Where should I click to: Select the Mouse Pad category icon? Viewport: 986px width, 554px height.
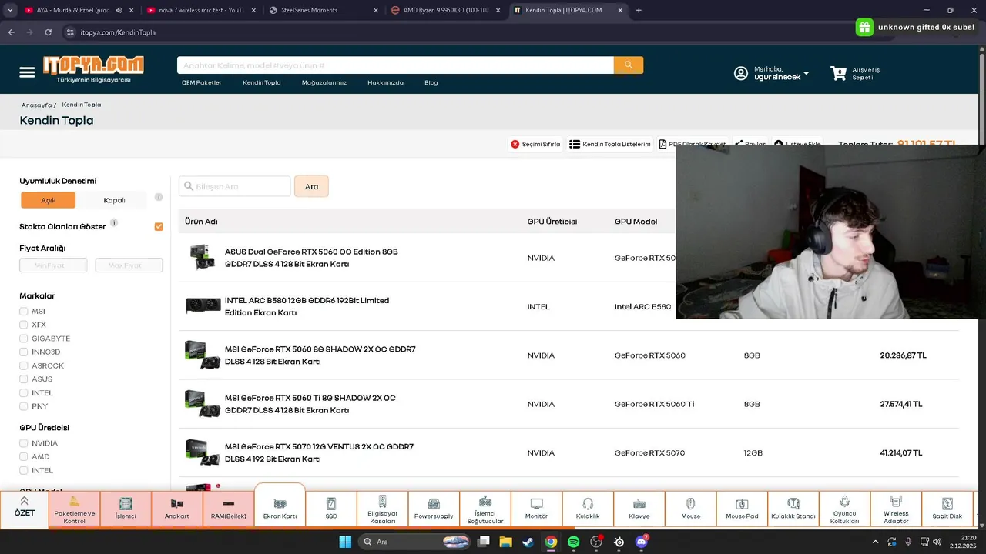tap(742, 504)
